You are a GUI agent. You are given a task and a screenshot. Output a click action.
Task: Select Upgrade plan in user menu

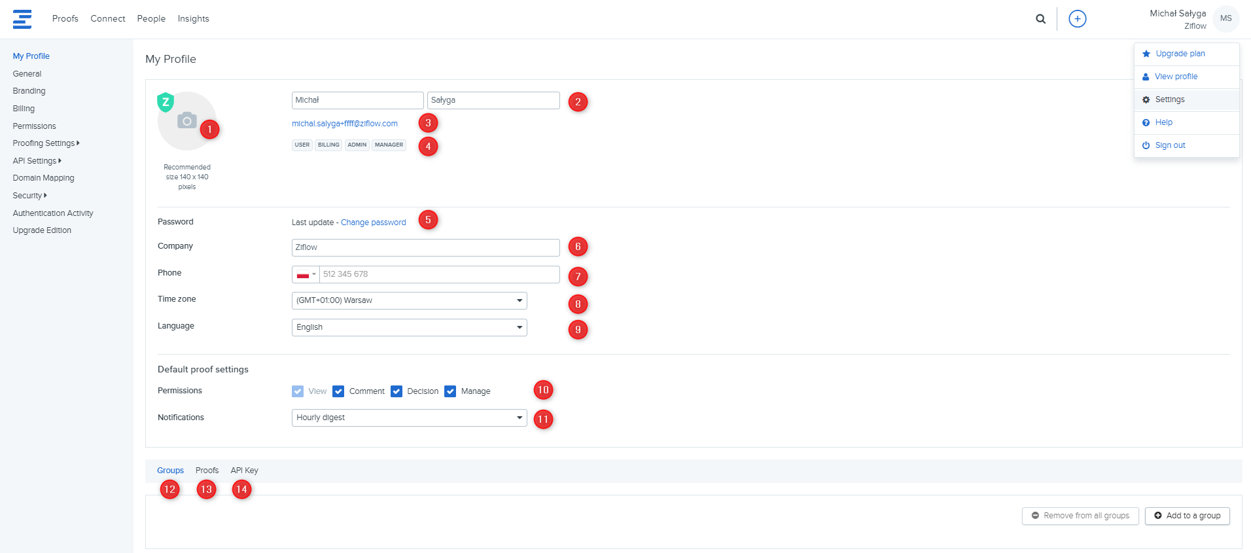point(1186,54)
